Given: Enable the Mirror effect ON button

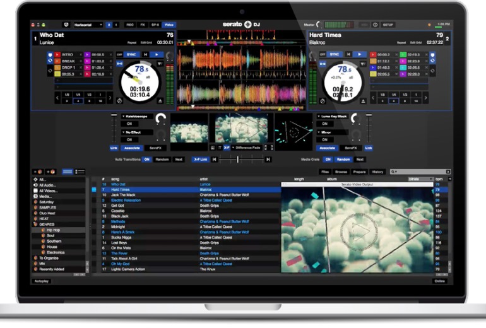Looking at the screenshot, I should (x=324, y=139).
